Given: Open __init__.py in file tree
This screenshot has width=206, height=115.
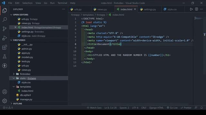Looking at the screenshot, I should coord(39,44).
